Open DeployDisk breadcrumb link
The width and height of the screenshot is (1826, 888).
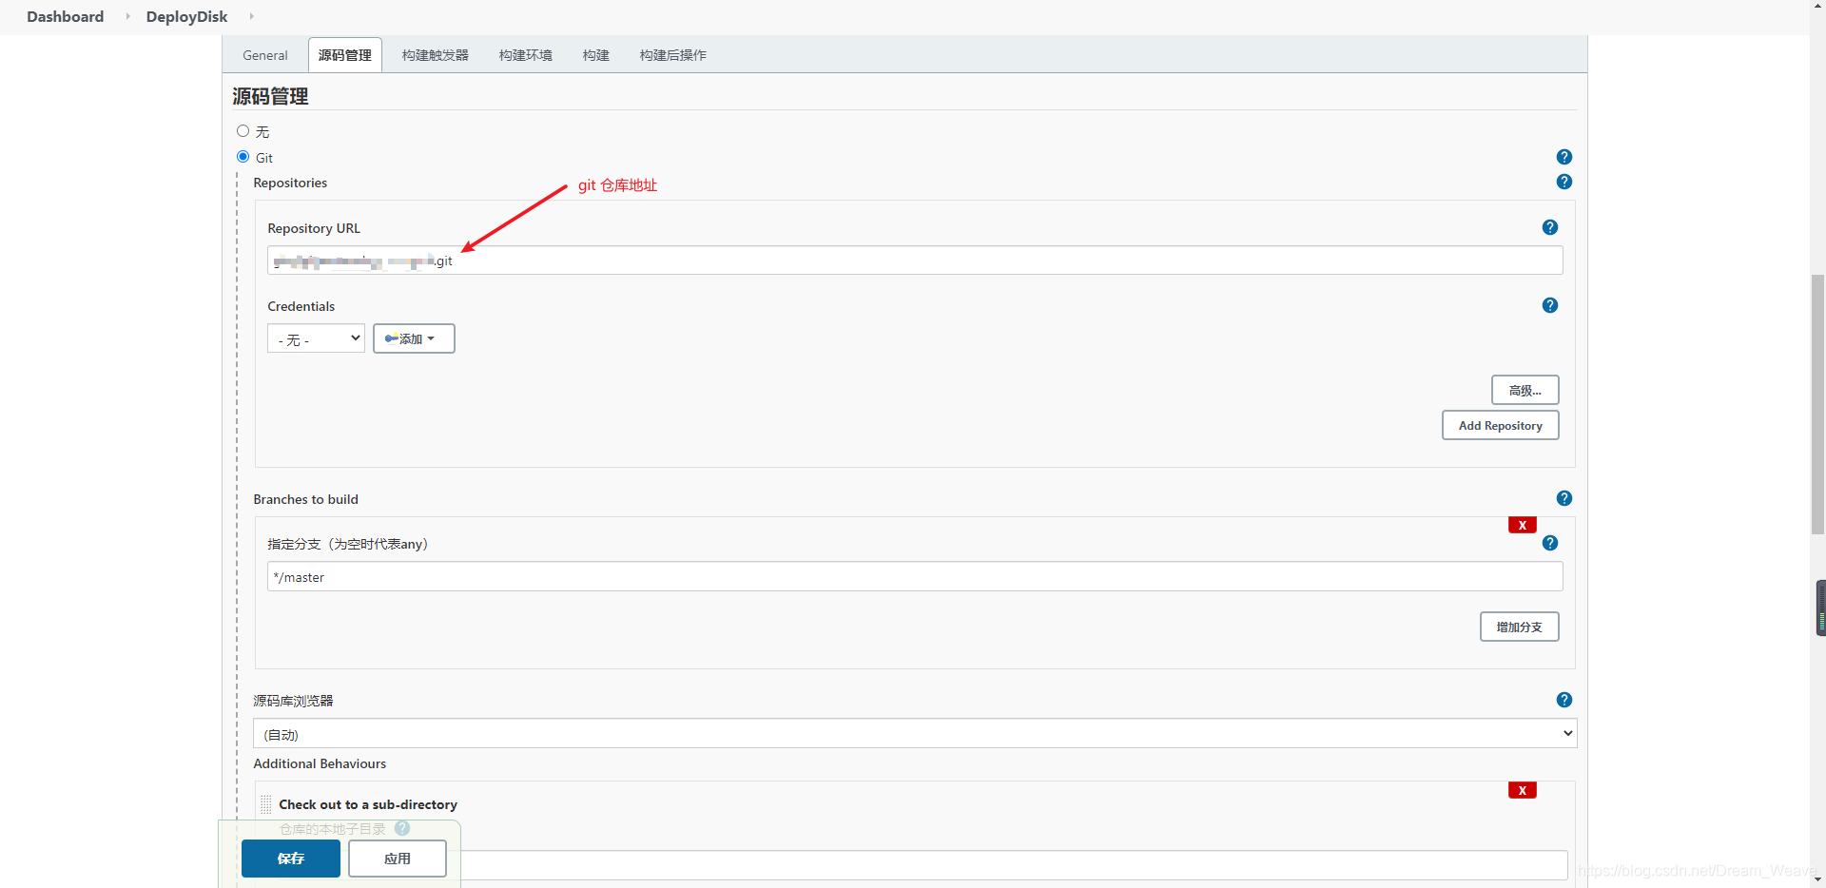[187, 16]
